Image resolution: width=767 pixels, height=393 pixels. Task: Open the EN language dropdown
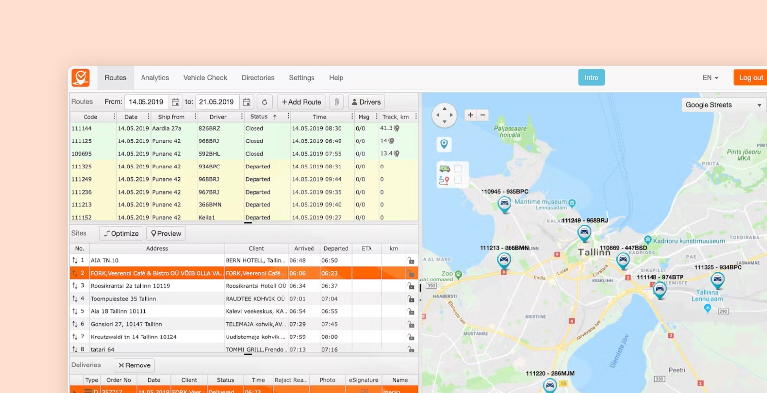coord(710,77)
